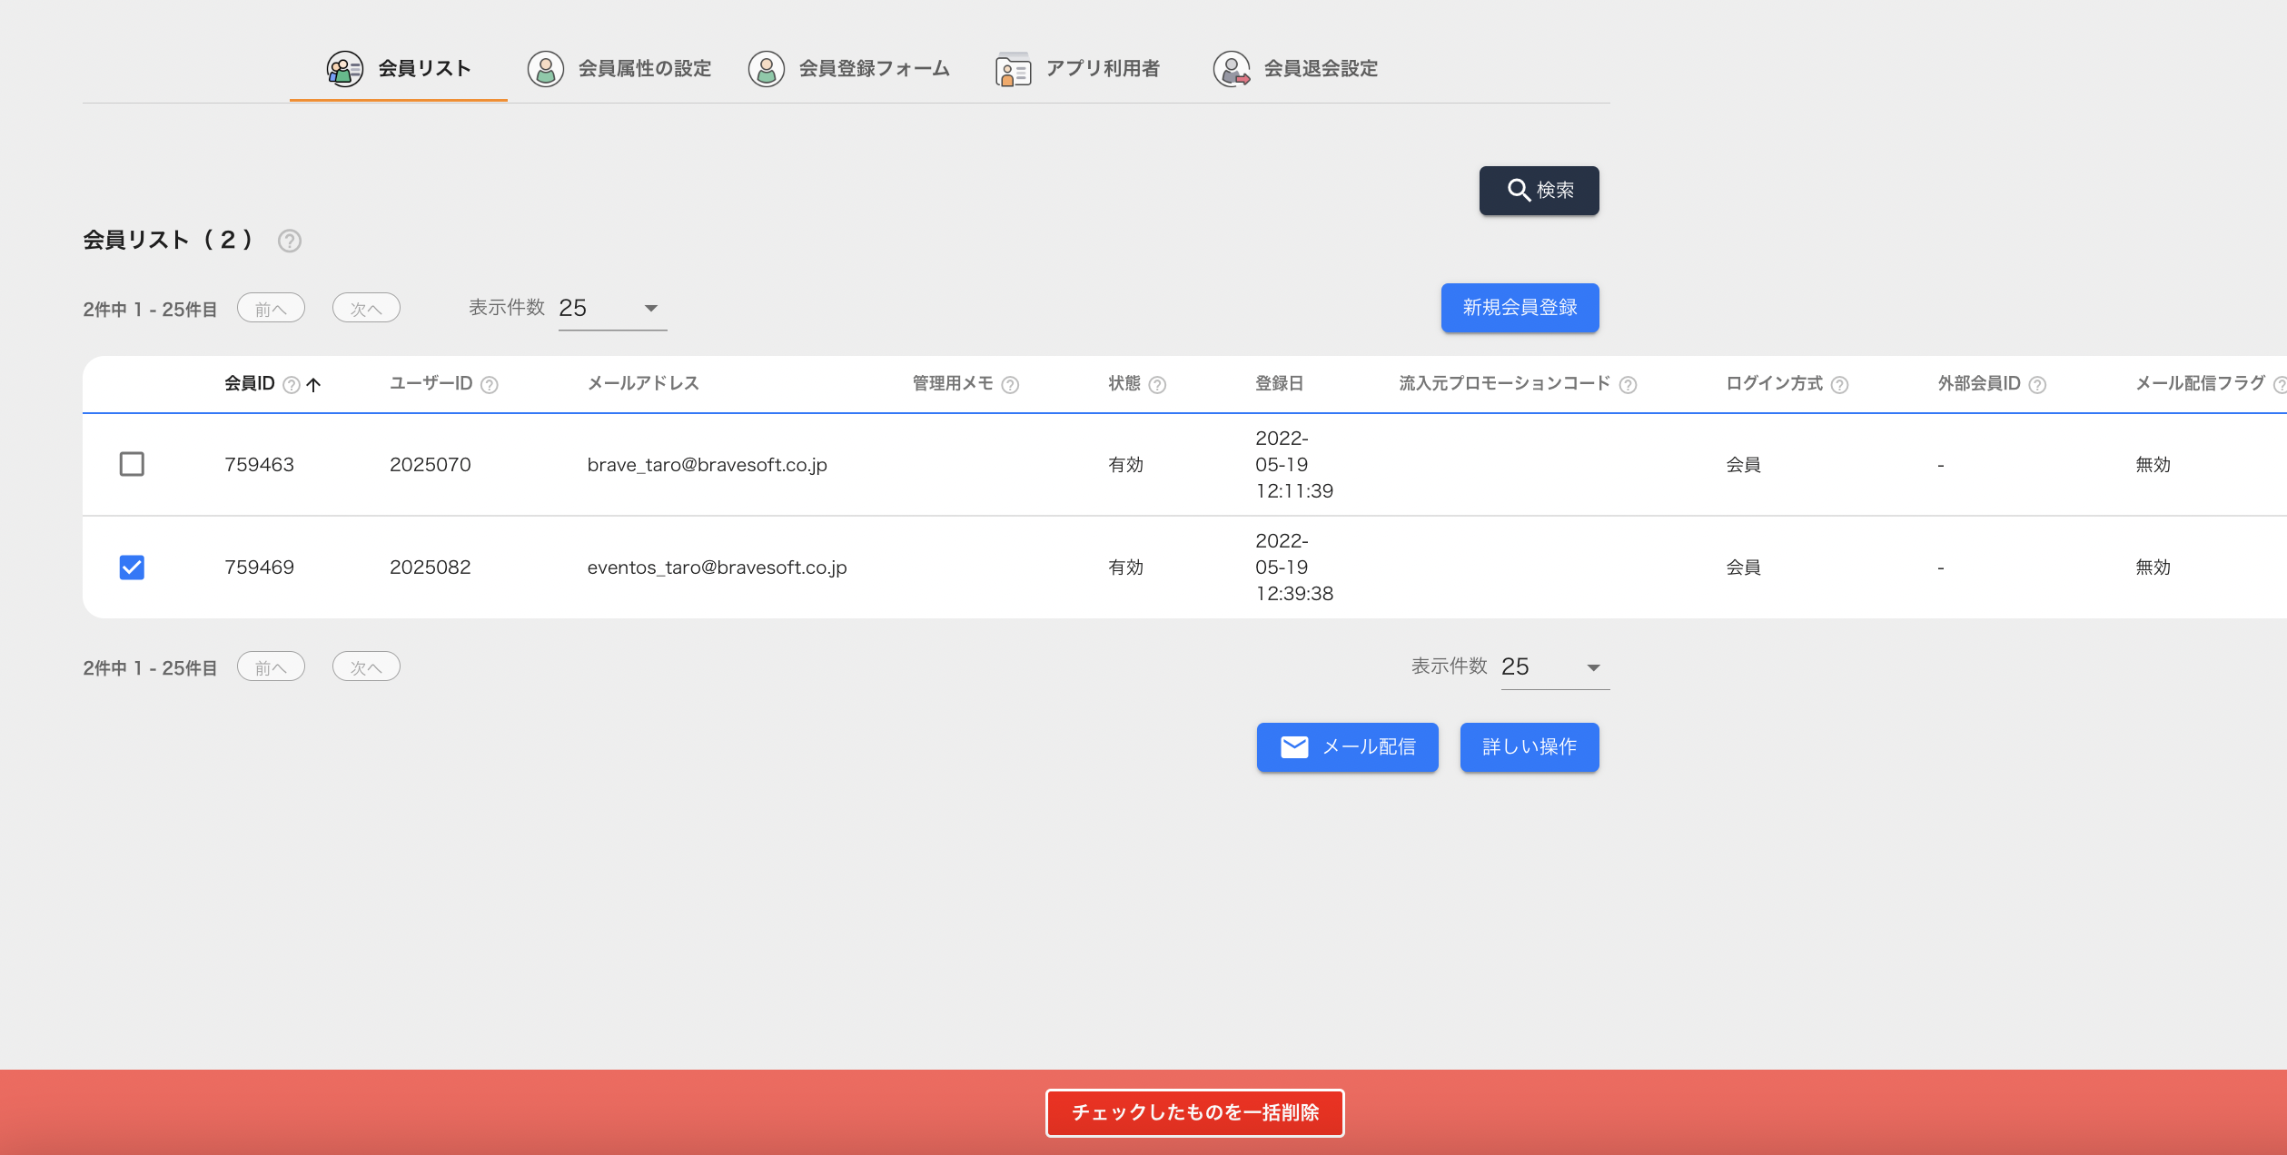Click help icon next to ユーザーID column
The image size is (2287, 1155).
[490, 385]
